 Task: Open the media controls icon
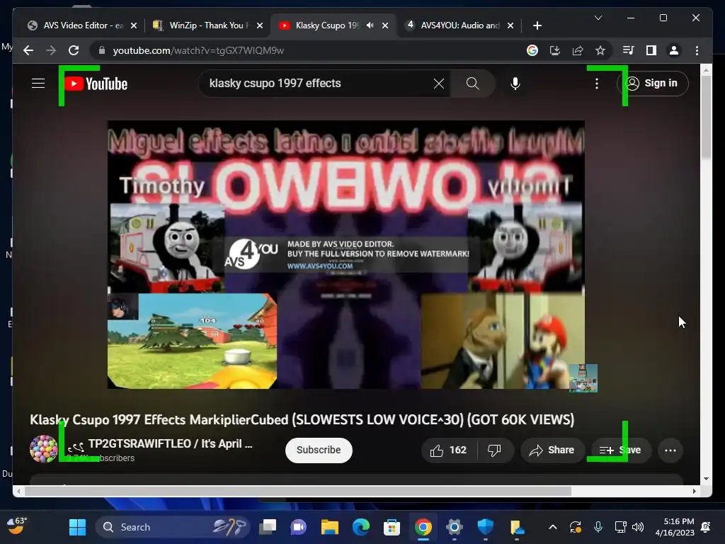628,50
